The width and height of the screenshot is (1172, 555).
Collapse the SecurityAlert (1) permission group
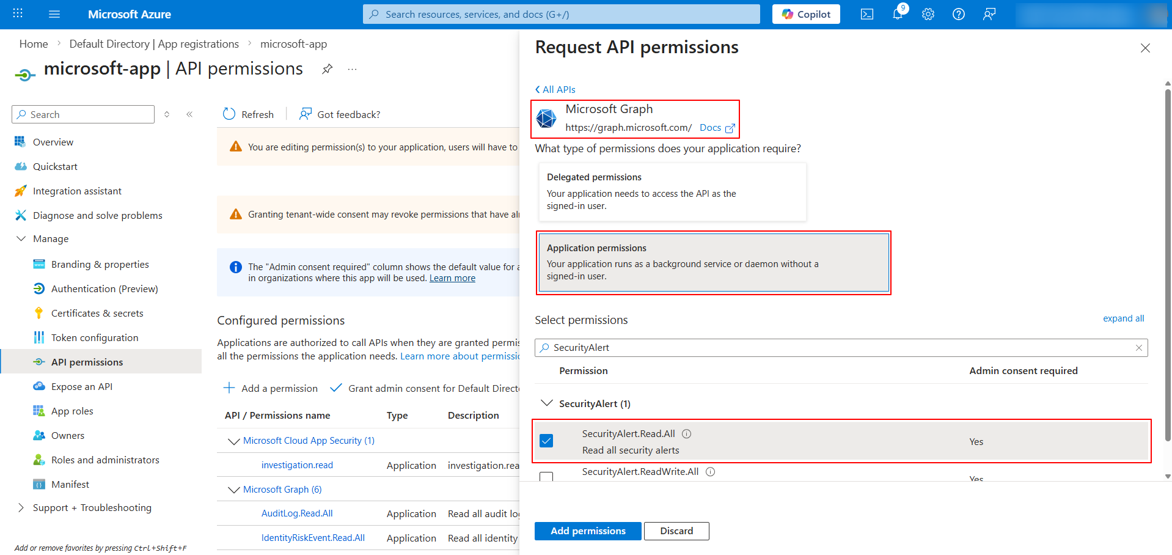547,403
